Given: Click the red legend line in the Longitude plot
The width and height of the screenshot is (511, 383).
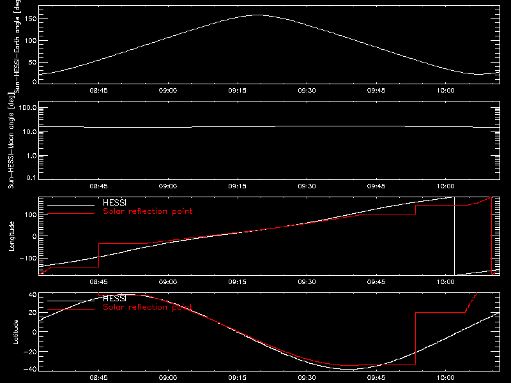Looking at the screenshot, I should (71, 214).
